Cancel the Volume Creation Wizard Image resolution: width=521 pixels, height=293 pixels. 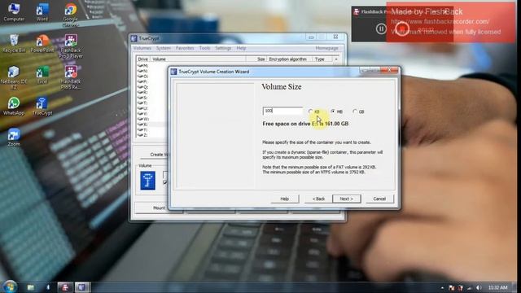[x=379, y=199]
